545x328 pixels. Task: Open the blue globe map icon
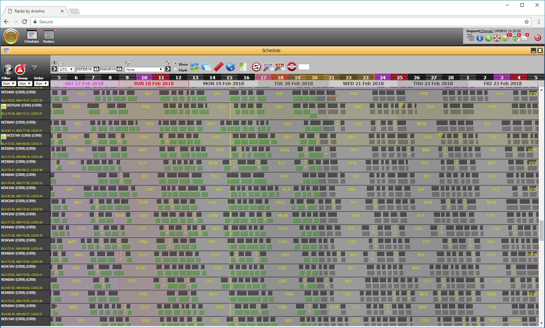pos(231,67)
